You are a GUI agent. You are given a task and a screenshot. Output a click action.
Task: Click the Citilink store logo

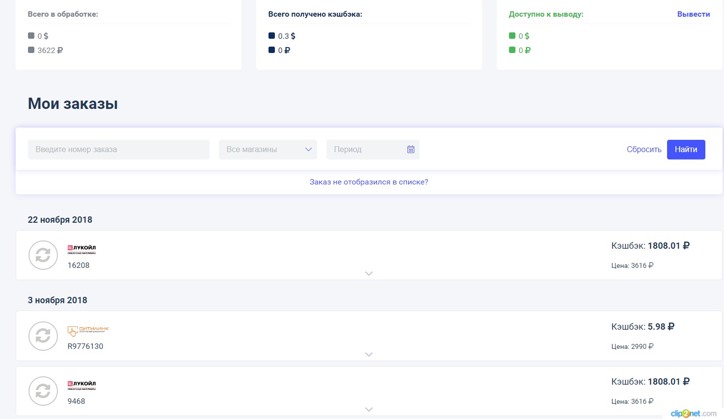[88, 331]
